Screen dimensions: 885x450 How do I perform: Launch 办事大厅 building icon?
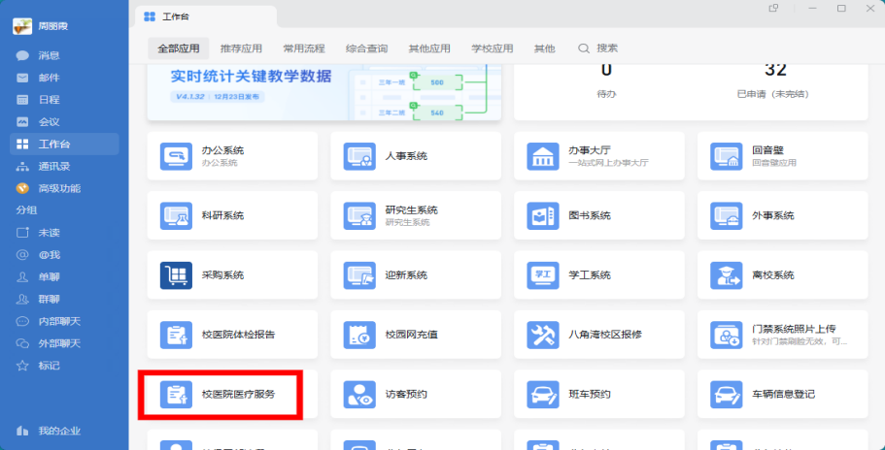click(542, 156)
